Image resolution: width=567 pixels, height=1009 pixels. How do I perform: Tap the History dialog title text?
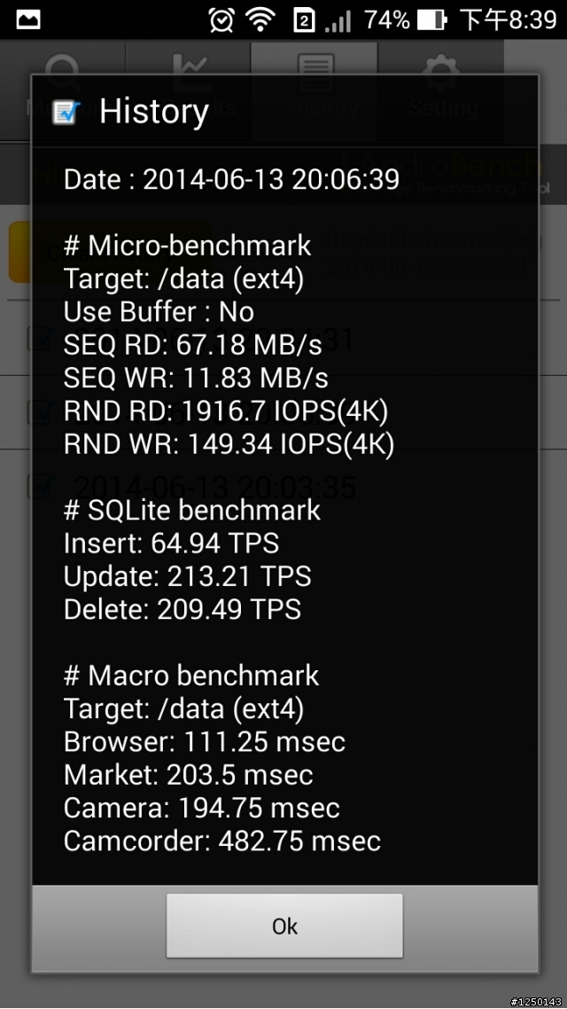[153, 112]
